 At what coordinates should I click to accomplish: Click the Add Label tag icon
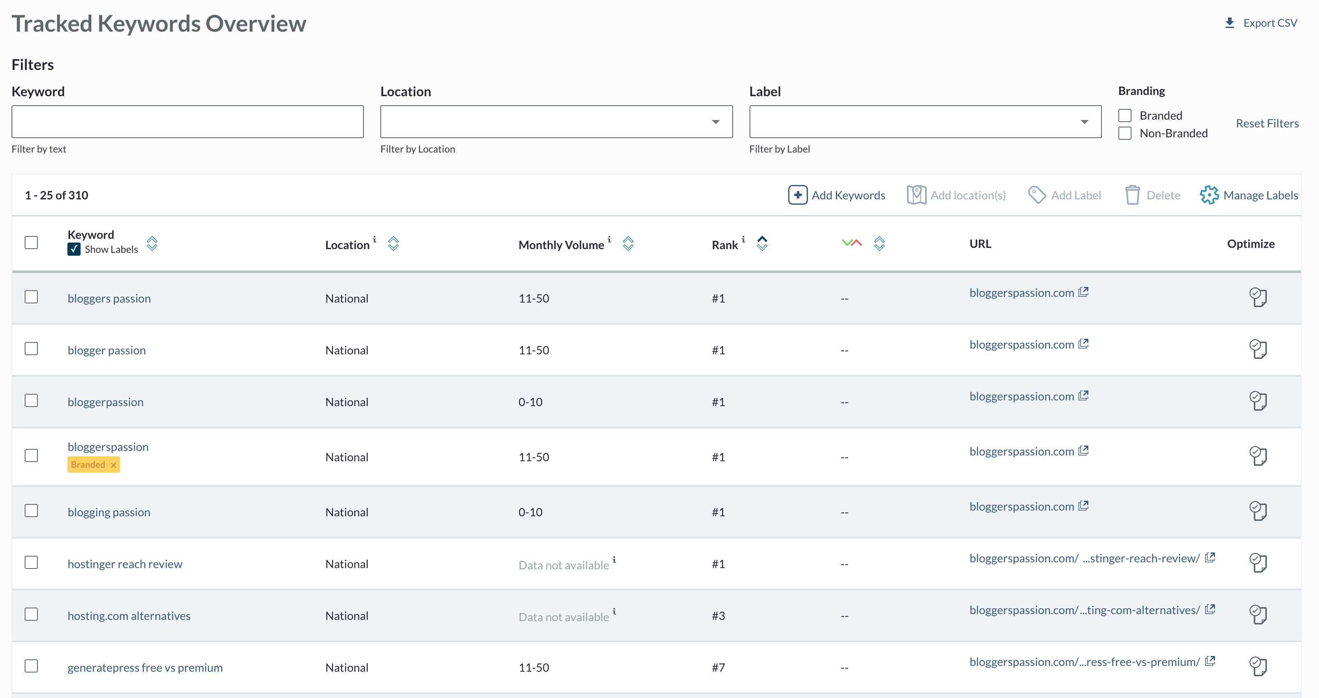pos(1038,195)
